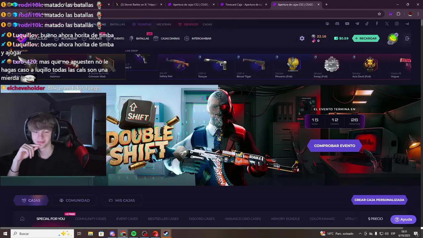Open Steam from the taskbar
The height and width of the screenshot is (238, 423).
pyautogui.click(x=166, y=234)
